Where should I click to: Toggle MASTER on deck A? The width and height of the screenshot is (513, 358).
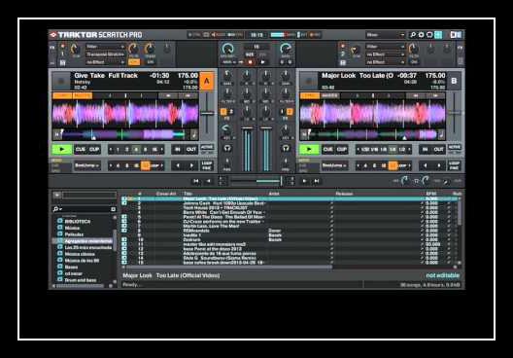[x=83, y=95]
